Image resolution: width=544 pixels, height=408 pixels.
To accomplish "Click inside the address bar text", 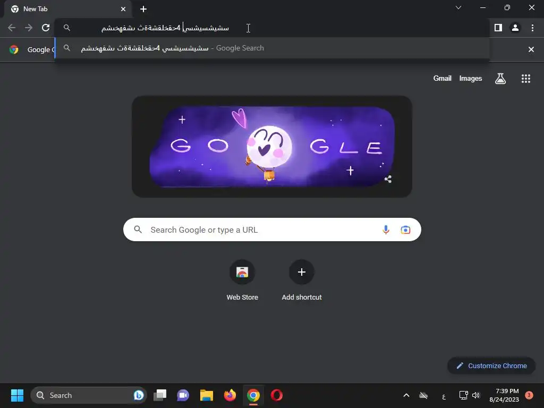I will (x=165, y=28).
